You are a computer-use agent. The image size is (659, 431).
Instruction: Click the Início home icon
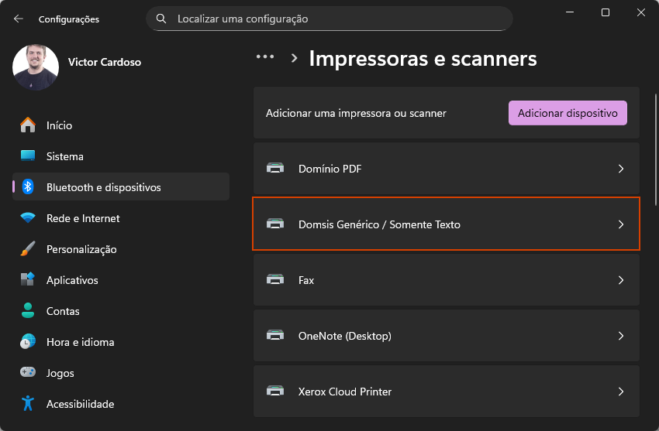[x=28, y=125]
